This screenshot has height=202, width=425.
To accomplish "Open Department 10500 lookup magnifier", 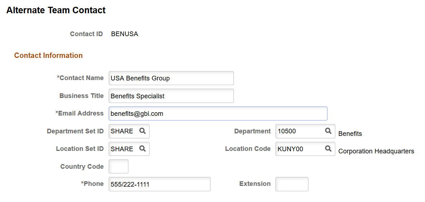I will coord(328,131).
